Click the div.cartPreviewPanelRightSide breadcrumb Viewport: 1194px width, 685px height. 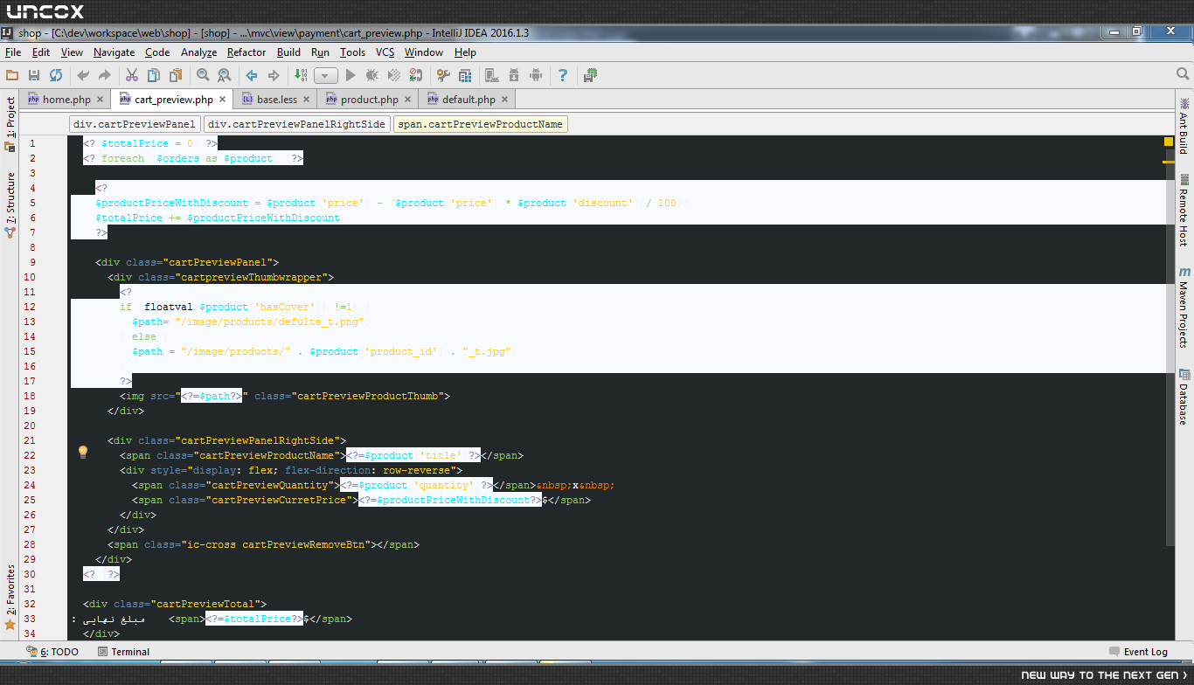[297, 124]
